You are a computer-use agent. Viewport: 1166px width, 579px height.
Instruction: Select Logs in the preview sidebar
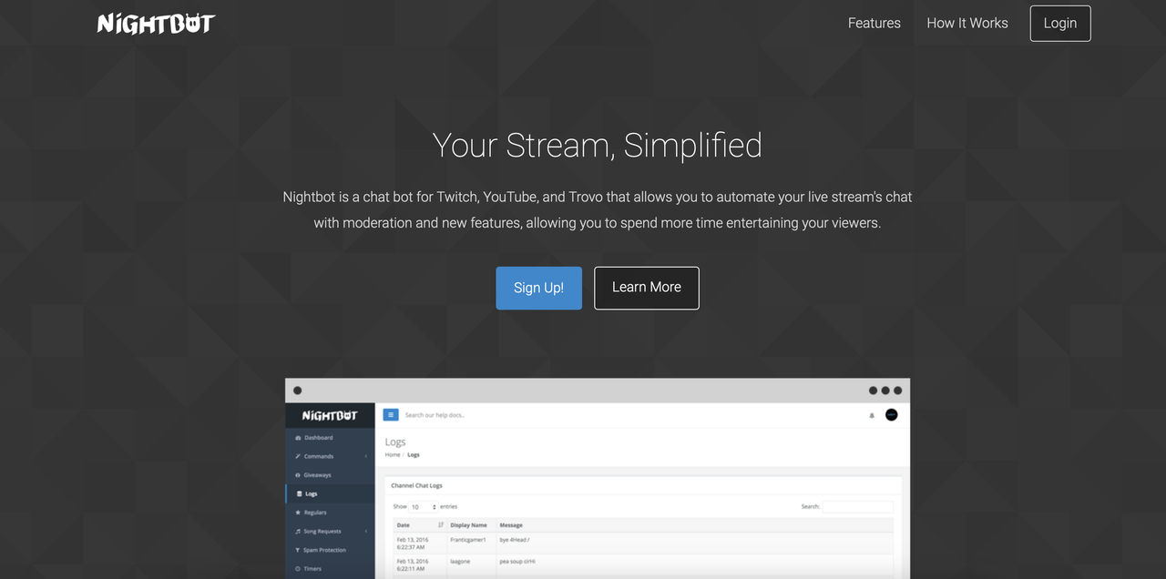click(x=330, y=493)
